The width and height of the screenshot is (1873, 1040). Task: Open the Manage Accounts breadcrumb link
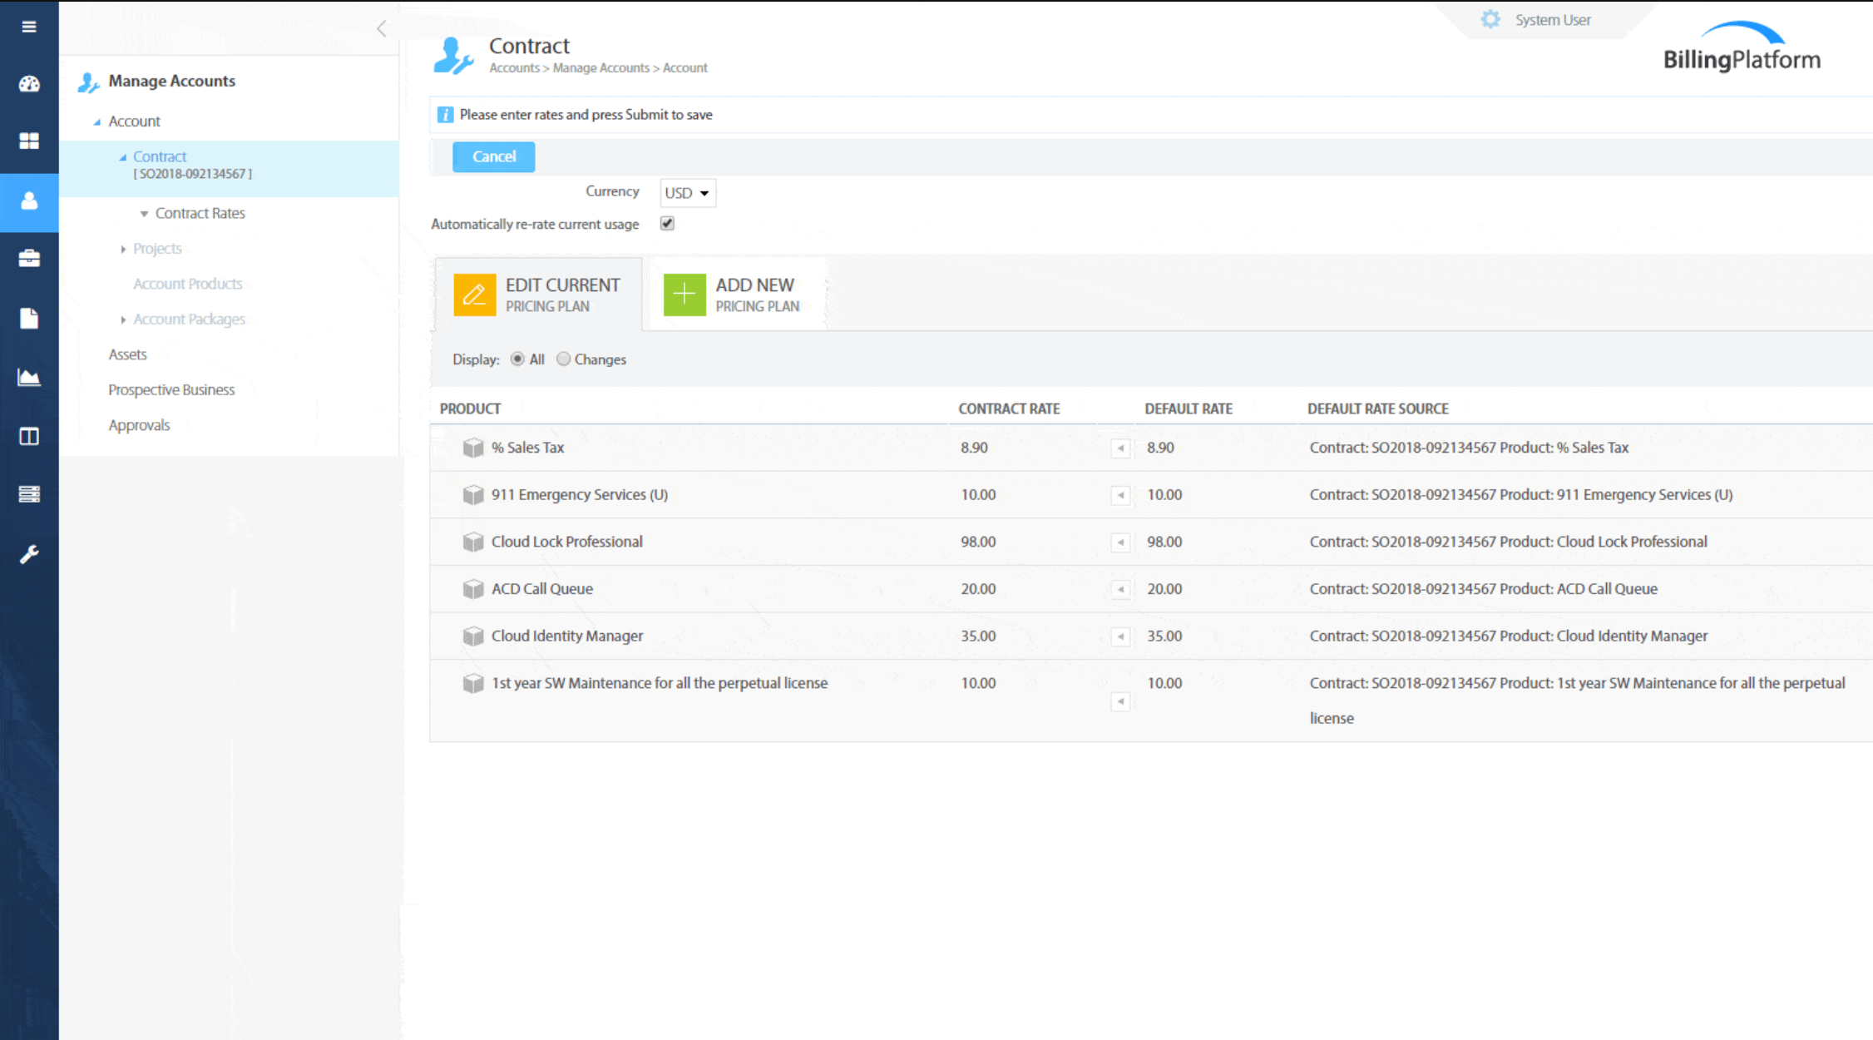point(600,67)
